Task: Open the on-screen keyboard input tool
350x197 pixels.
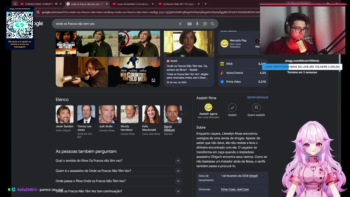Action: coord(189,24)
